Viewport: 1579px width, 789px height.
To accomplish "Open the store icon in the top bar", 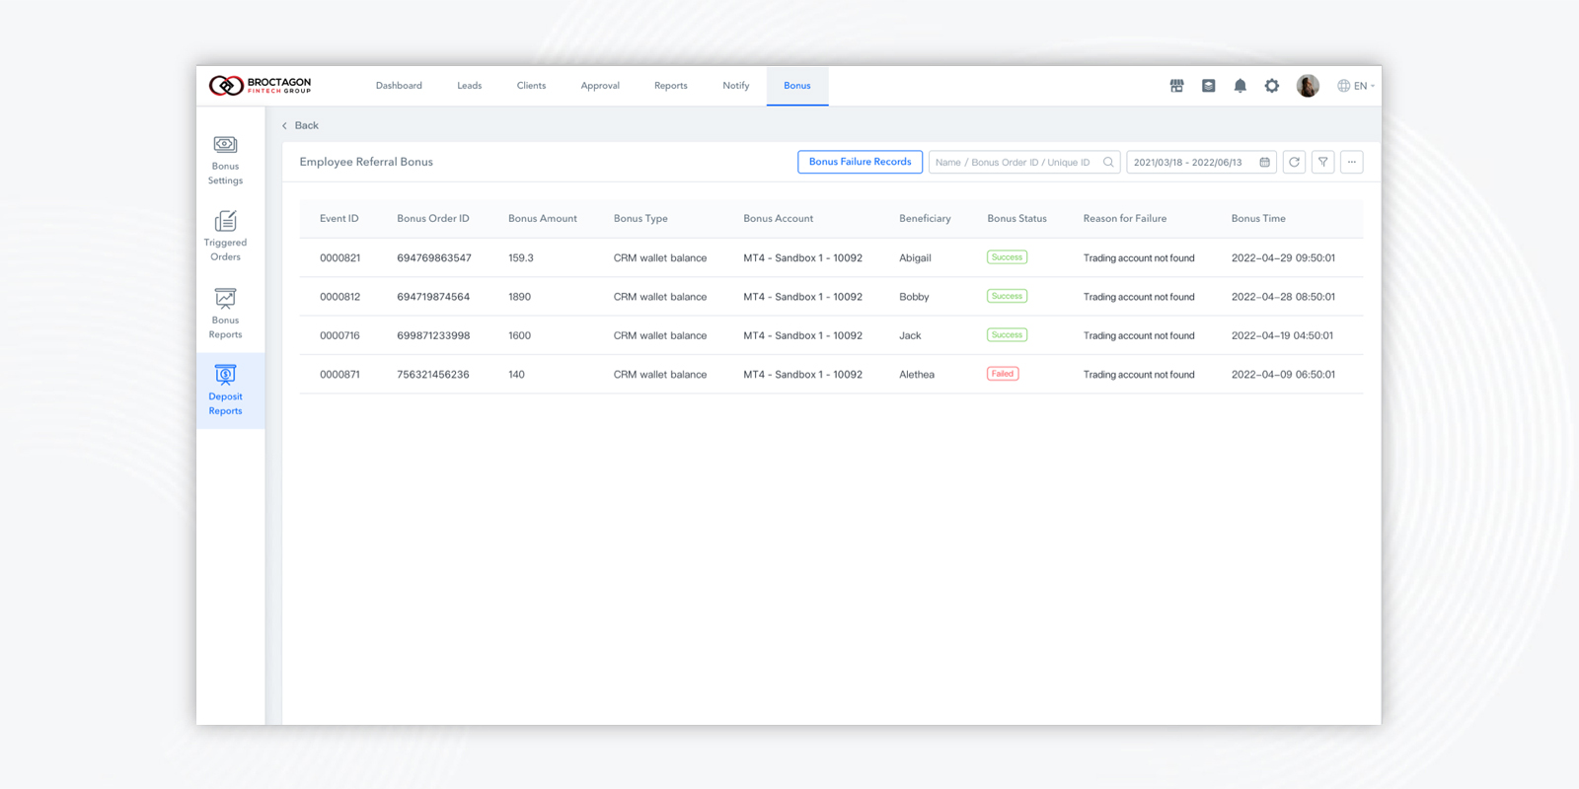I will point(1176,86).
